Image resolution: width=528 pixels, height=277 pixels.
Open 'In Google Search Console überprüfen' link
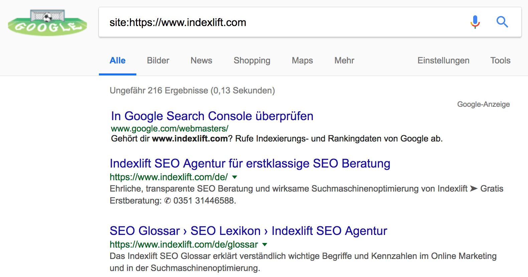212,116
